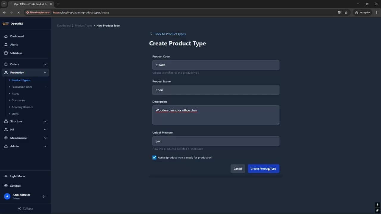Click the New Product Type breadcrumb text

108,26
